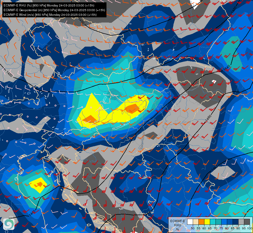This screenshot has width=253, height=233.
Task: Click the '75' tick label in the legend
Action: (221, 228)
